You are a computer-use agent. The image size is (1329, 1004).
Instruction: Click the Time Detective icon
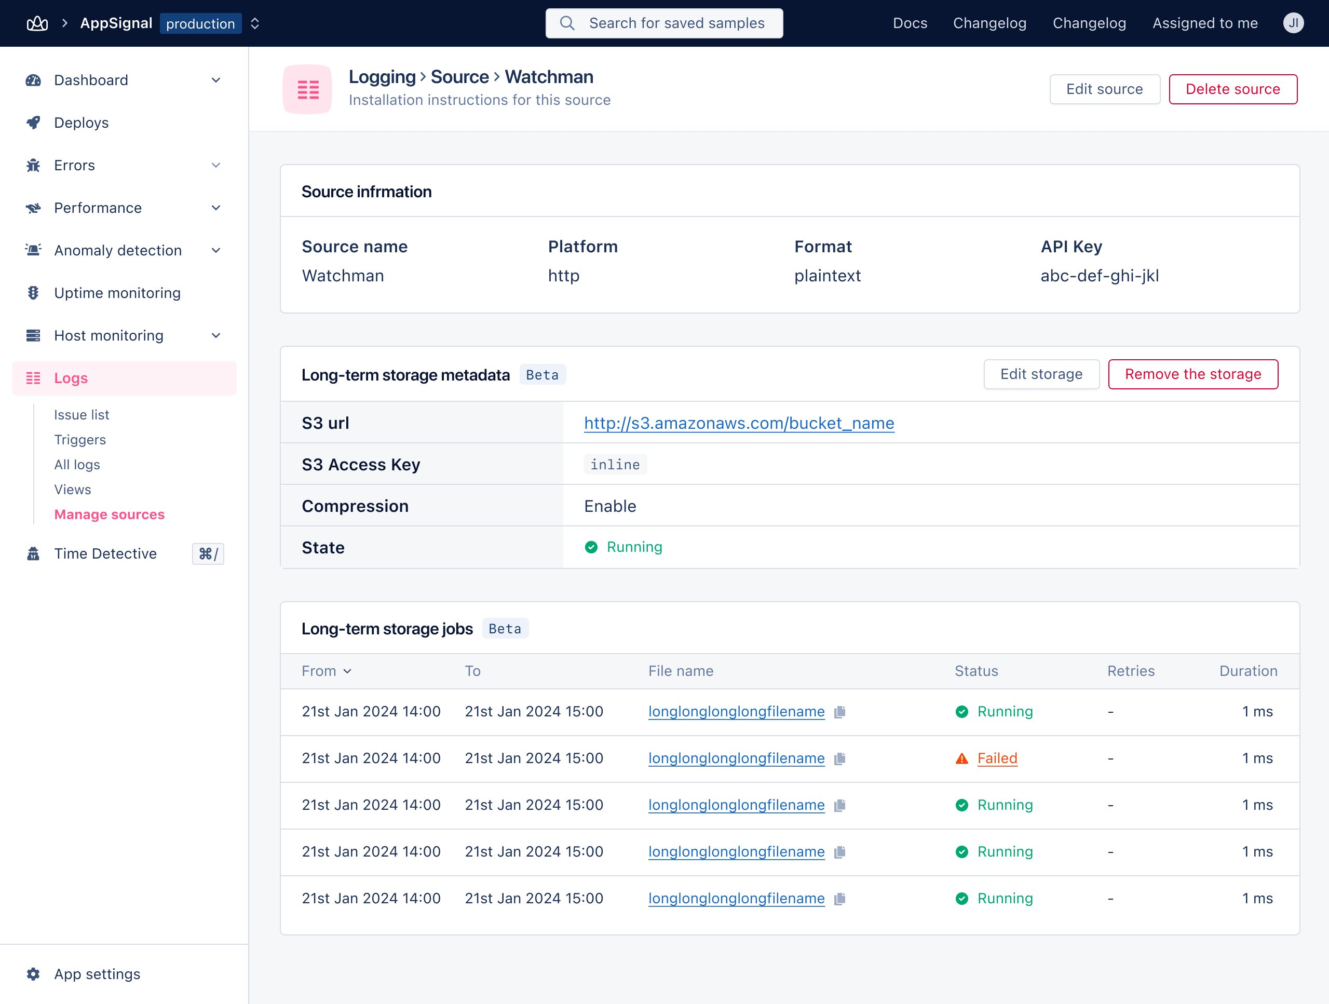point(33,553)
